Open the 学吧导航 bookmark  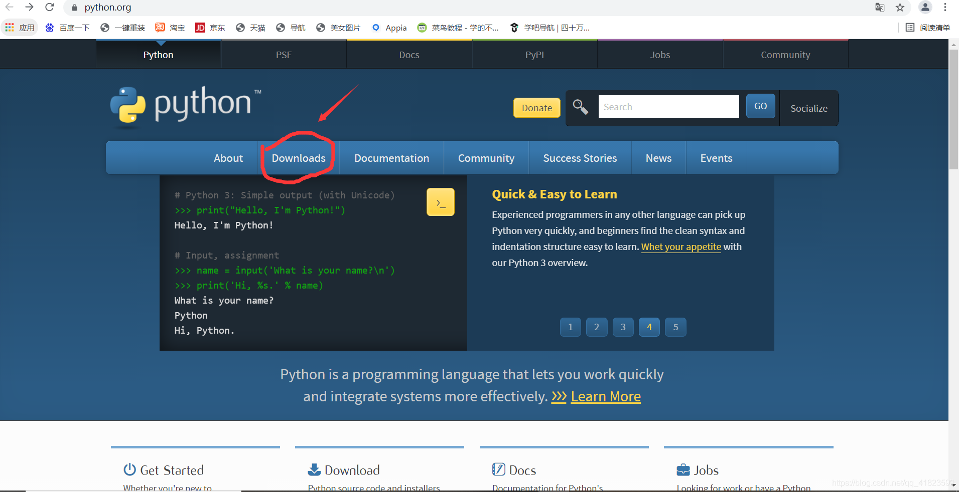point(550,28)
